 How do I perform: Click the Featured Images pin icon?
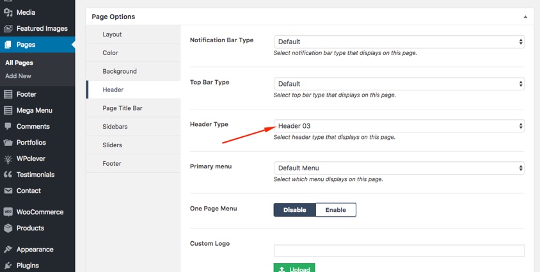pyautogui.click(x=8, y=28)
